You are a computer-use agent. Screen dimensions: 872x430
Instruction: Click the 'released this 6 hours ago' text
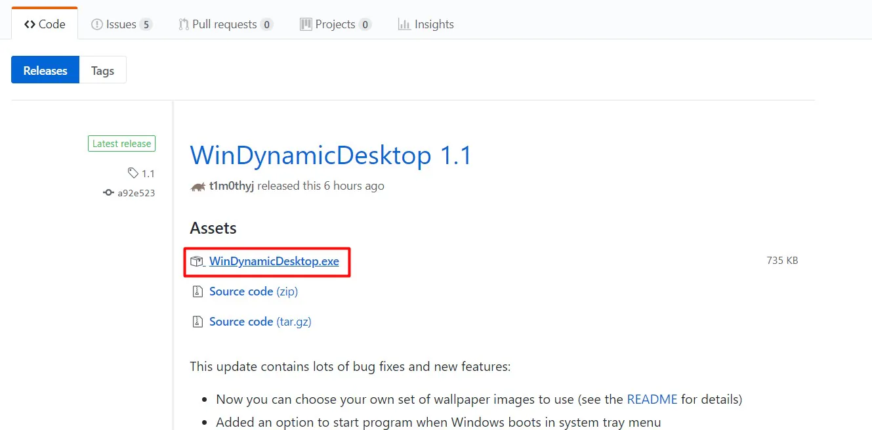(x=321, y=186)
